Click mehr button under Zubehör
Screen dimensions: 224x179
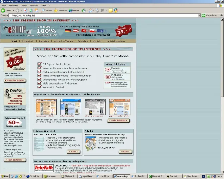[125, 152]
